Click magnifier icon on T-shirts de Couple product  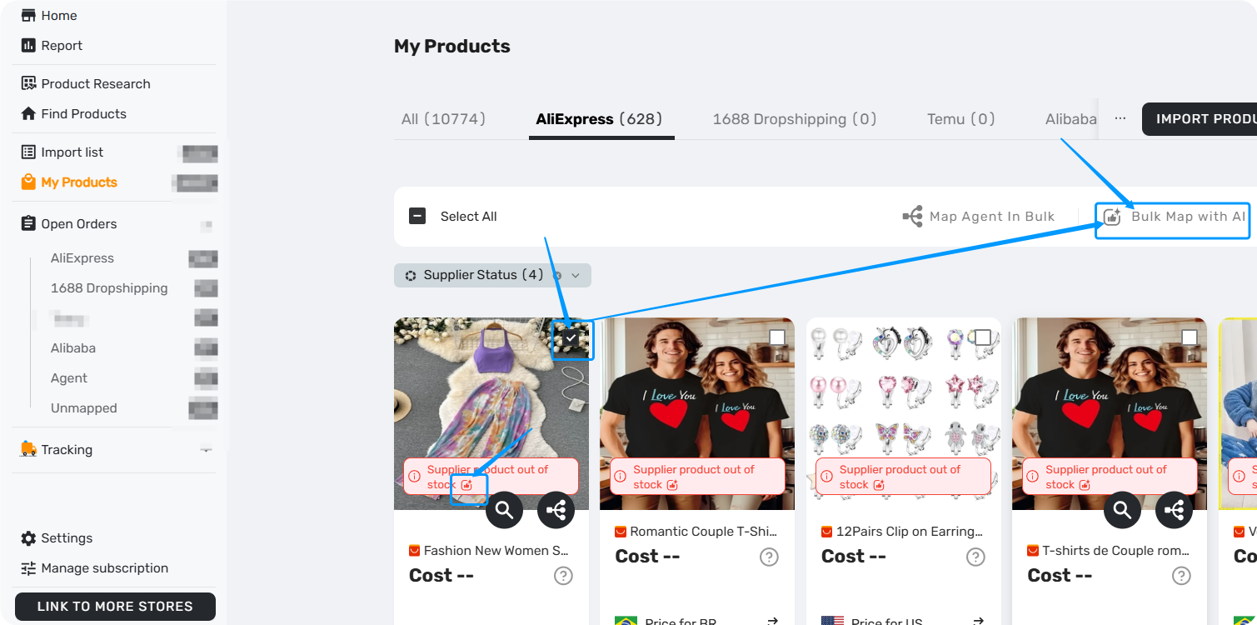[x=1122, y=509]
